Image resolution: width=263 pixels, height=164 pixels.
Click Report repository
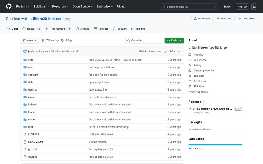click(x=198, y=92)
